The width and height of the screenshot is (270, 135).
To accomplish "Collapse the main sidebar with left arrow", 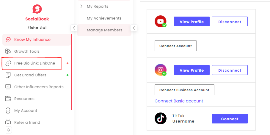I will click(74, 28).
